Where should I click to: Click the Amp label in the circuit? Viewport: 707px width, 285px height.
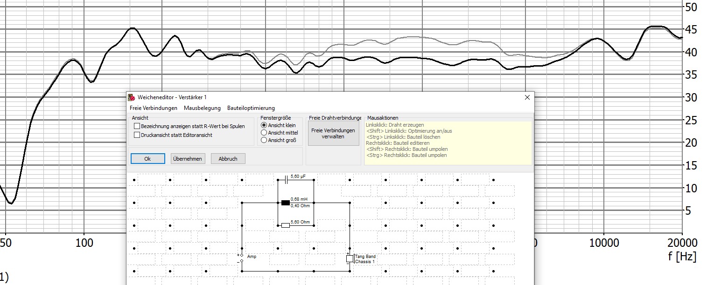click(x=252, y=257)
